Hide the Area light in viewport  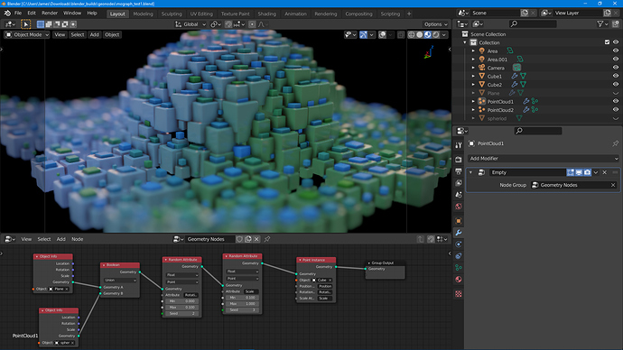pos(616,51)
